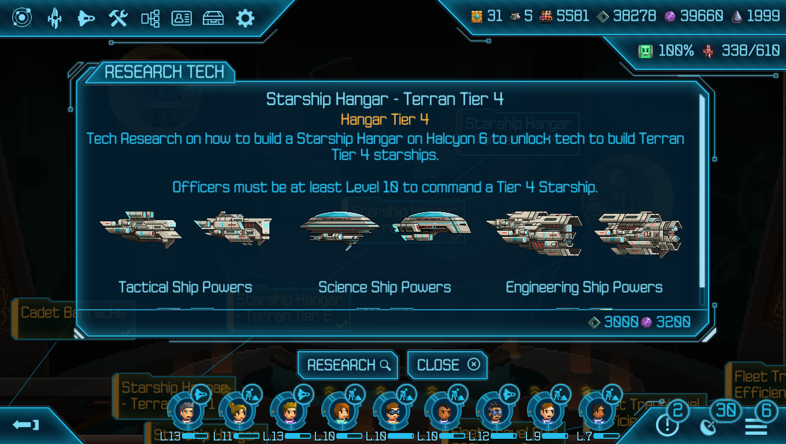Screen dimensions: 786x444
Task: Select the L.11 blonde officer portrait
Action: (x=238, y=411)
